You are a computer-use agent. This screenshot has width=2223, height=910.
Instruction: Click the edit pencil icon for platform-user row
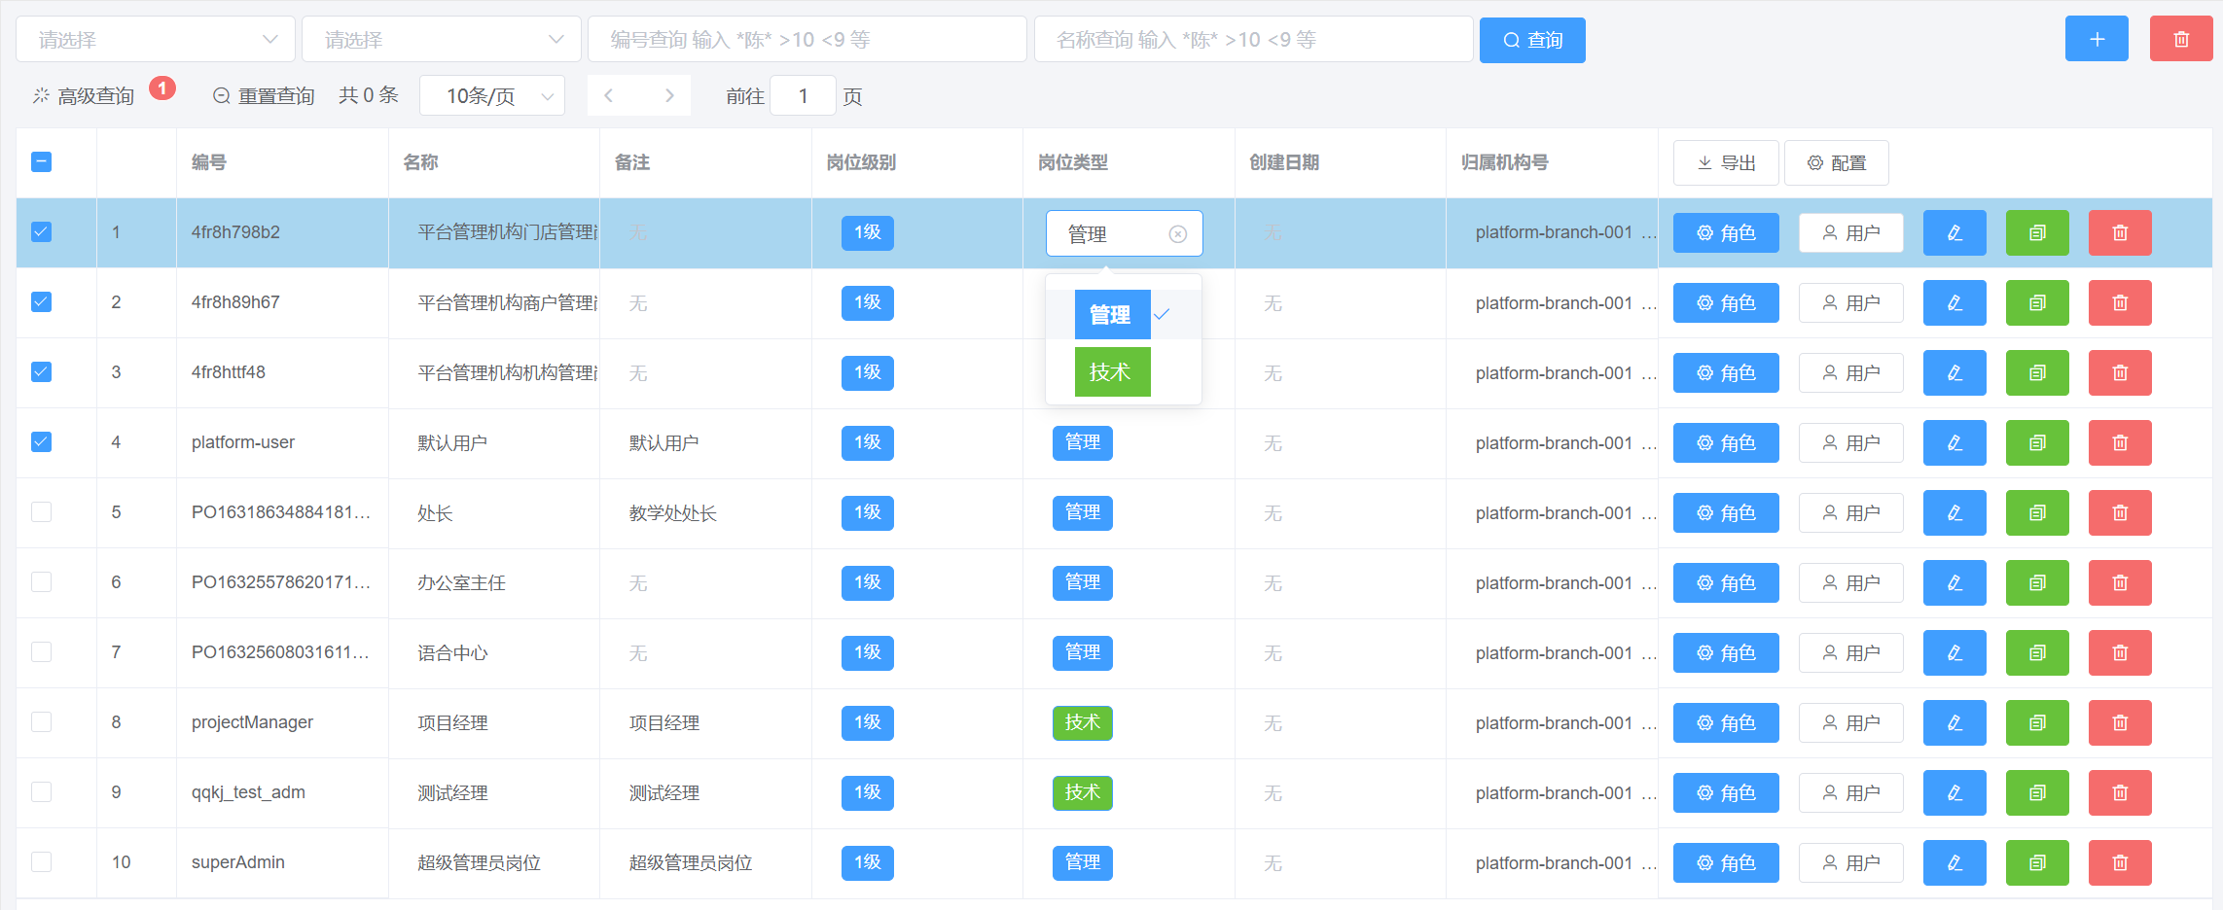coord(1954,442)
